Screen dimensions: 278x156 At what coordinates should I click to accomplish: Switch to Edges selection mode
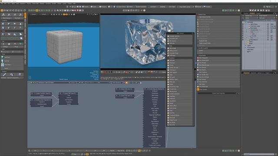click(x=93, y=7)
